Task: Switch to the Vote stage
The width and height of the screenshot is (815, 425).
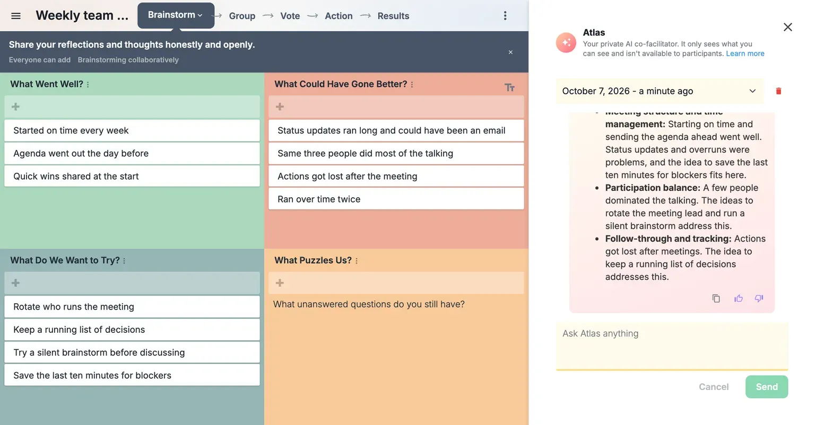Action: (x=290, y=16)
